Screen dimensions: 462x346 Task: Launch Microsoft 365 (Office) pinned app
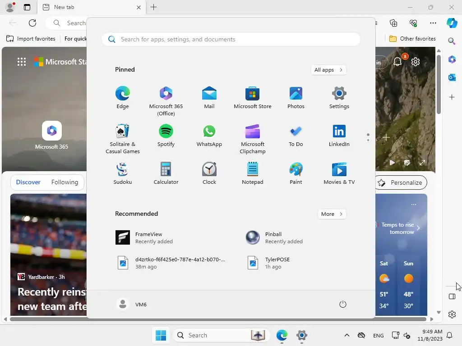[x=166, y=101]
